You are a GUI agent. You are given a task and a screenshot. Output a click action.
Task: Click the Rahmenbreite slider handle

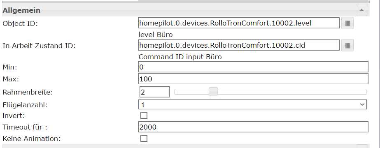click(x=214, y=92)
